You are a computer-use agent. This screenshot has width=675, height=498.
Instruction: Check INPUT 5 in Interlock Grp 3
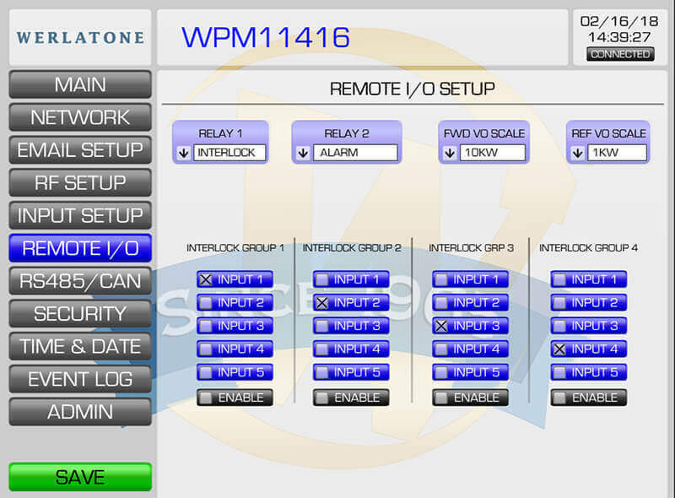(441, 372)
